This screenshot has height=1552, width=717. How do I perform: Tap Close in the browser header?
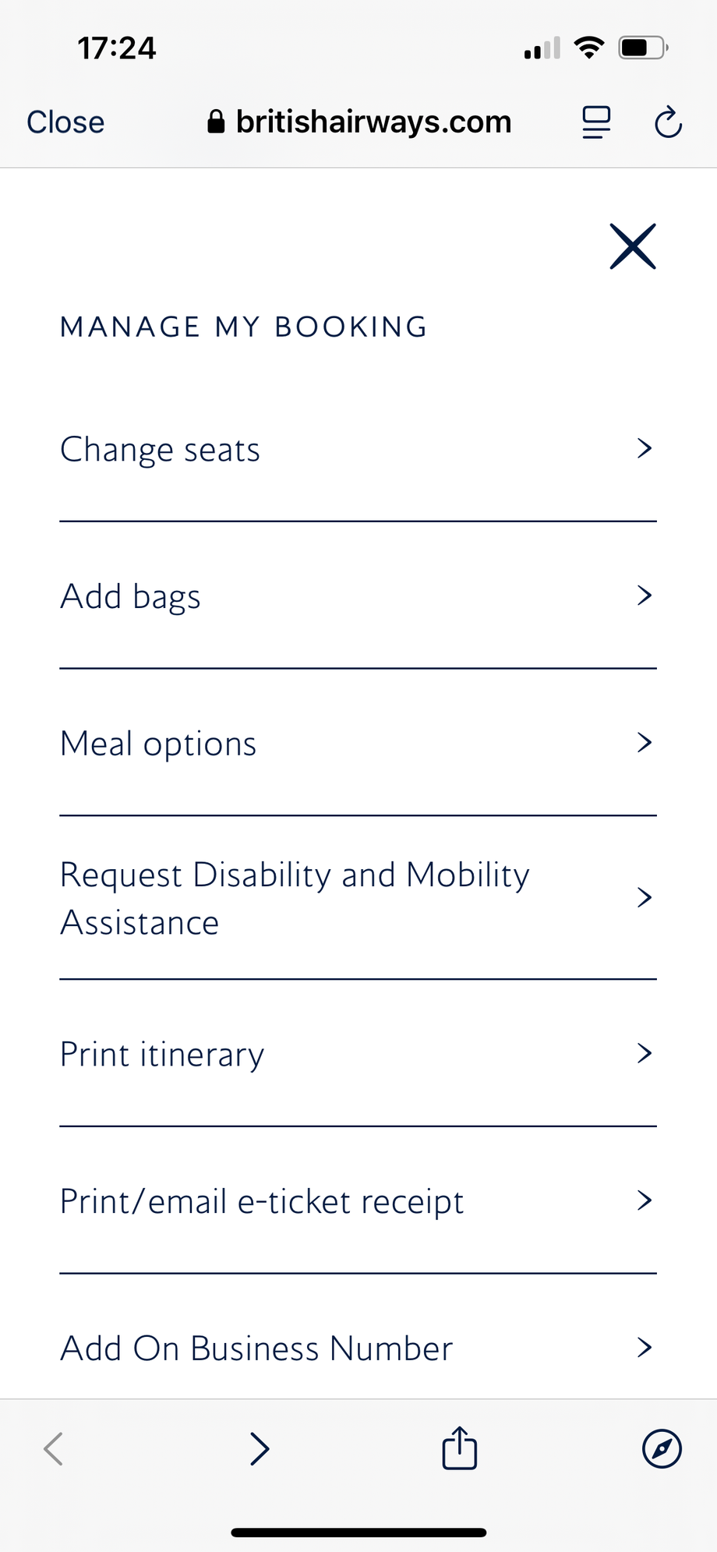(65, 122)
